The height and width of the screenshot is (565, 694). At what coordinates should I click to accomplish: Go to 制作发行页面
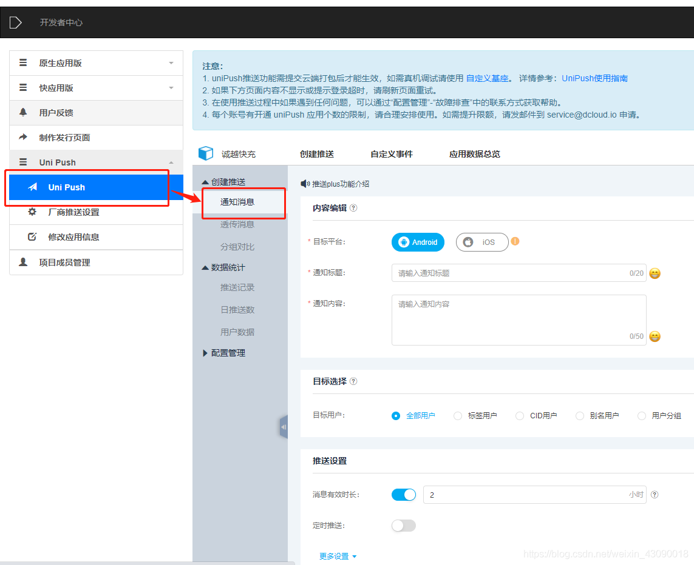96,138
